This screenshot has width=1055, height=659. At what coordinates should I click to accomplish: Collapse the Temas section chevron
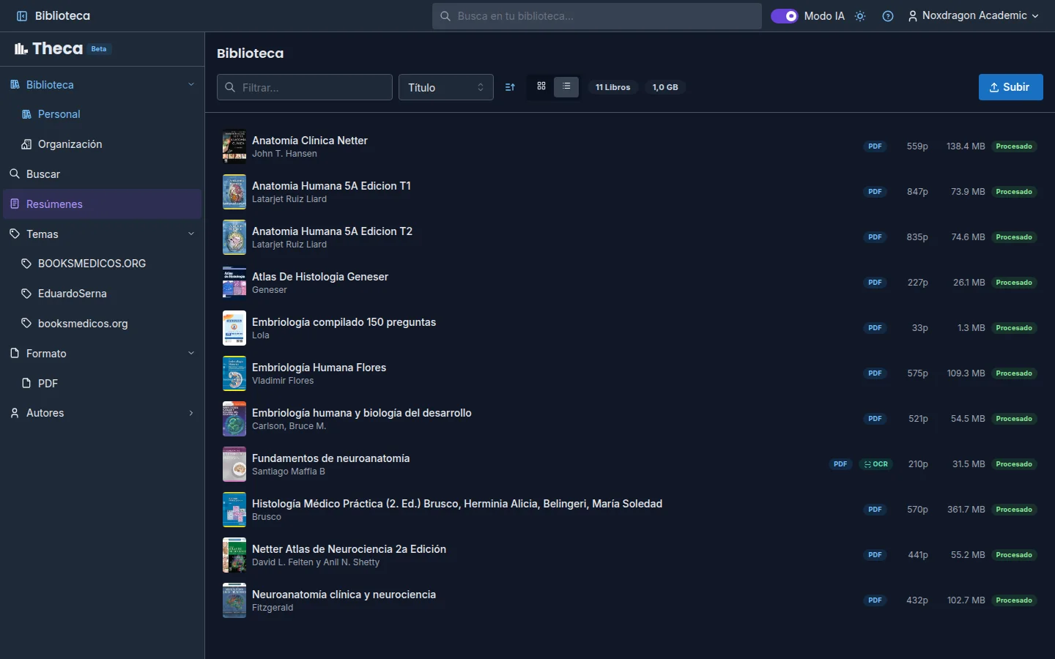(191, 234)
